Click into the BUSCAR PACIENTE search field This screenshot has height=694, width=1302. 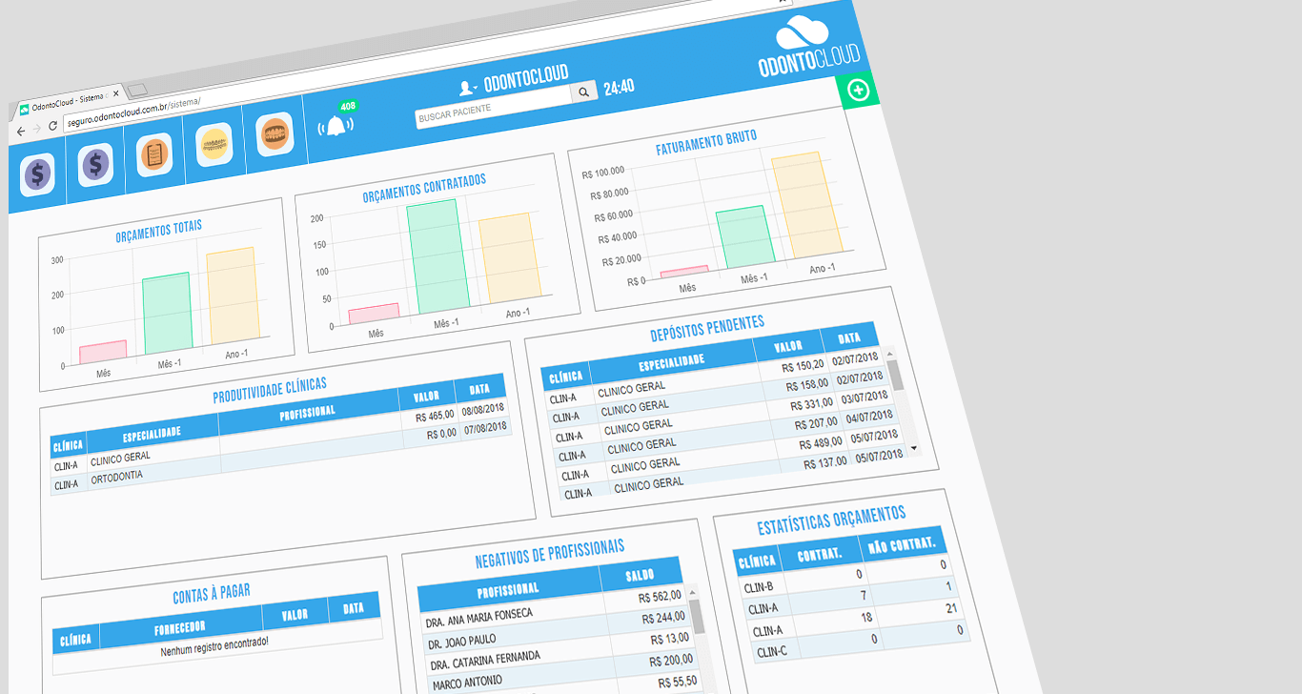click(x=492, y=108)
